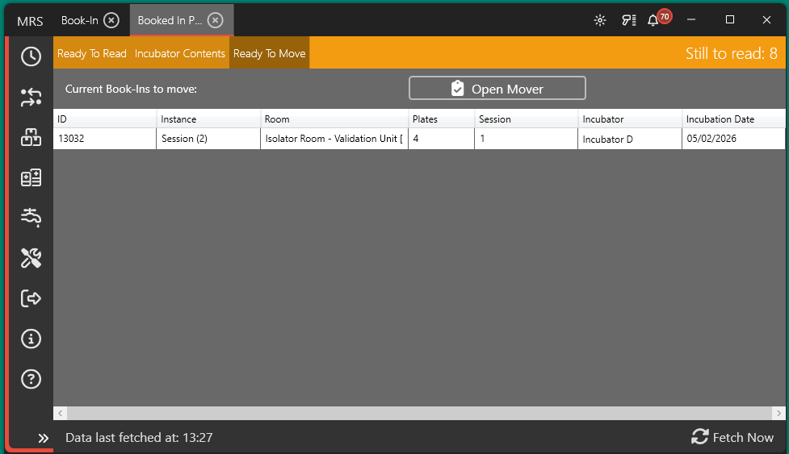Click the Open Mover button
The height and width of the screenshot is (454, 789).
497,89
